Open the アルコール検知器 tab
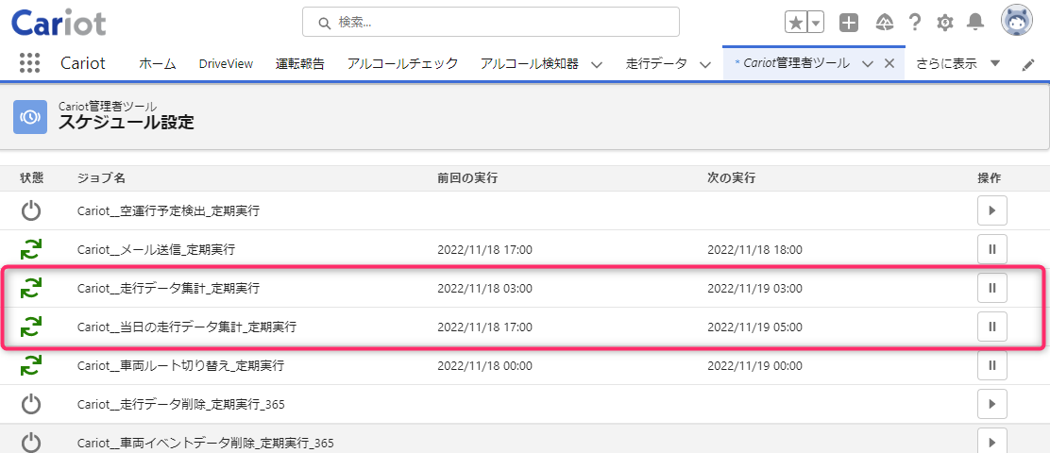 pos(530,63)
